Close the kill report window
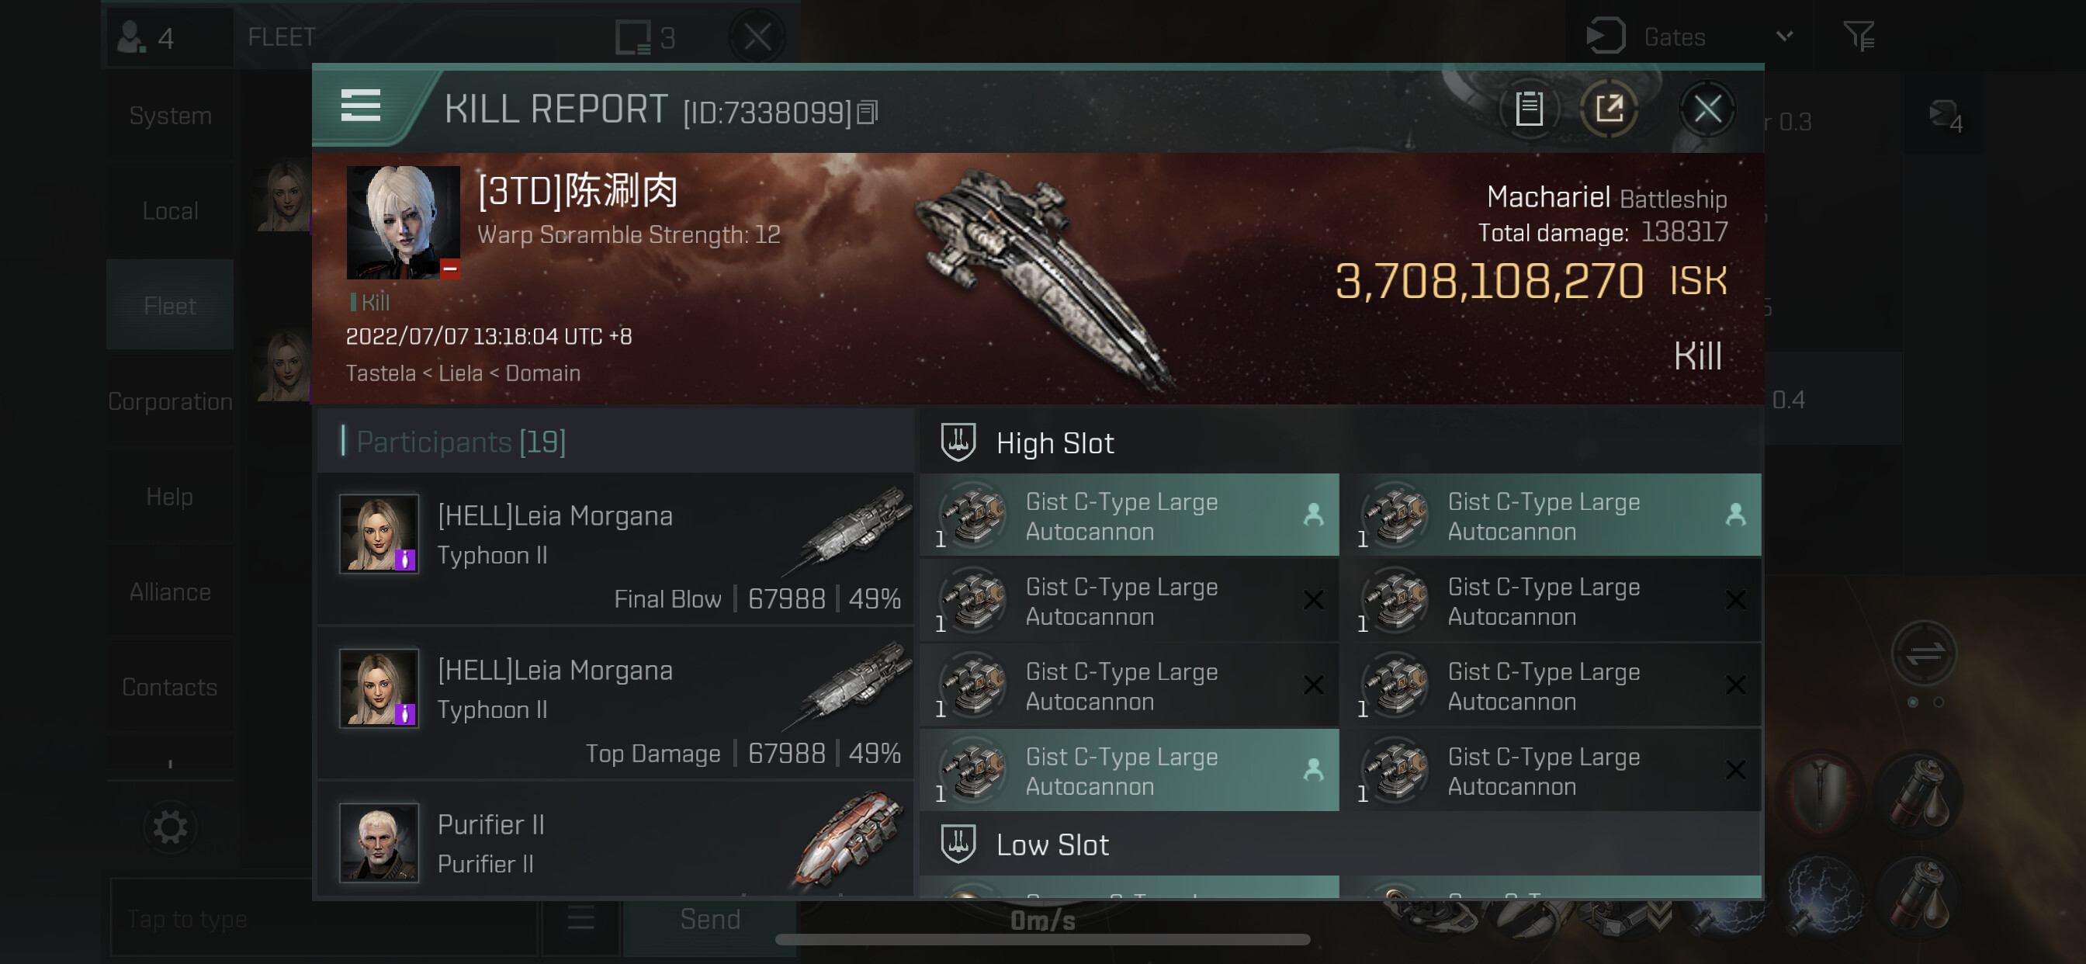The image size is (2086, 964). click(x=1707, y=109)
